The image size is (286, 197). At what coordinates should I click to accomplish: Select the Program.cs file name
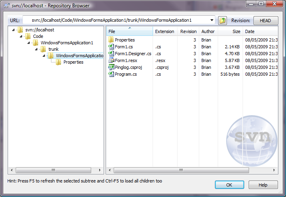(126, 74)
